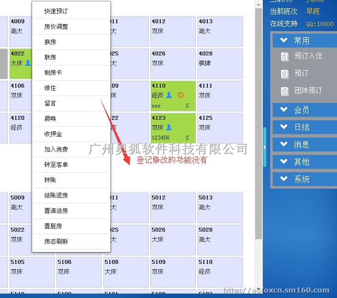Select room card 5110 经济
The height and width of the screenshot is (298, 337).
[x=220, y=272]
